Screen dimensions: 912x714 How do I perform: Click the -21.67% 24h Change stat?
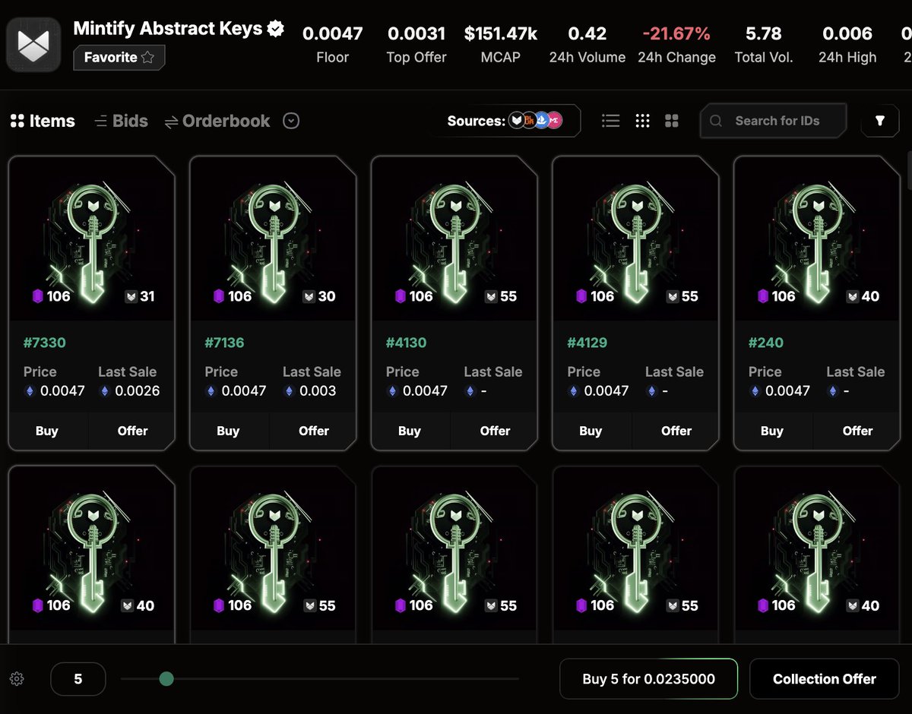pyautogui.click(x=676, y=45)
